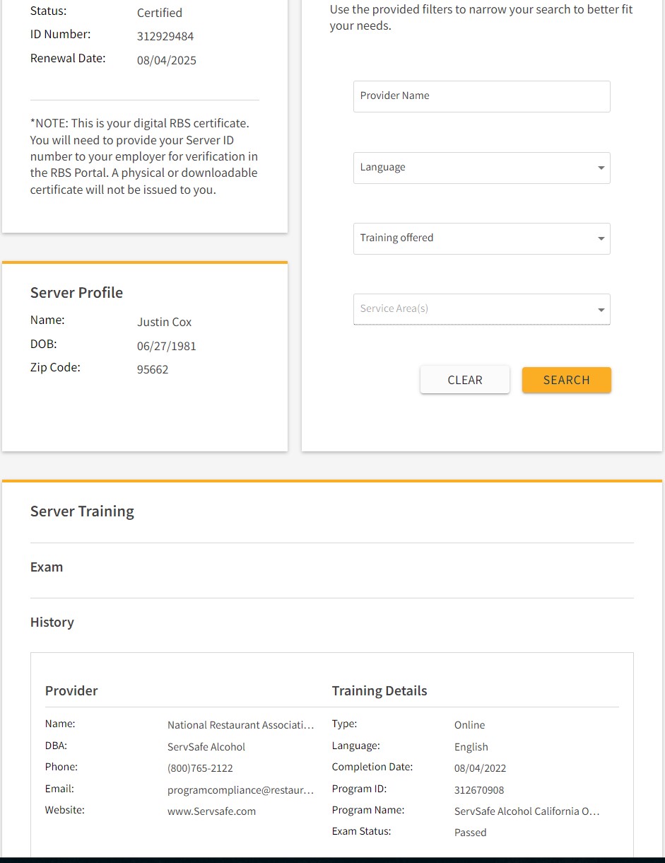Collapse the History section header

(x=52, y=622)
